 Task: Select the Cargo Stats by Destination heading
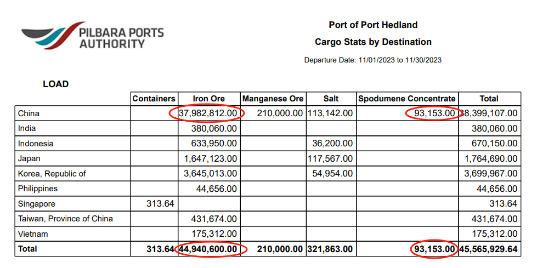(373, 42)
